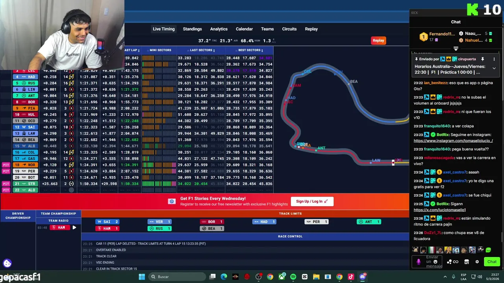Open CapCut from the taskbar

click(304, 277)
